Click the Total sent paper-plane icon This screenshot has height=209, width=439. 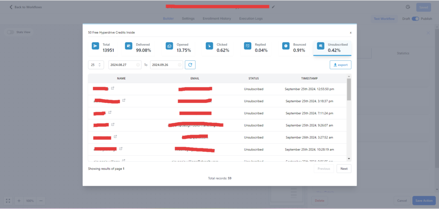[96, 46]
